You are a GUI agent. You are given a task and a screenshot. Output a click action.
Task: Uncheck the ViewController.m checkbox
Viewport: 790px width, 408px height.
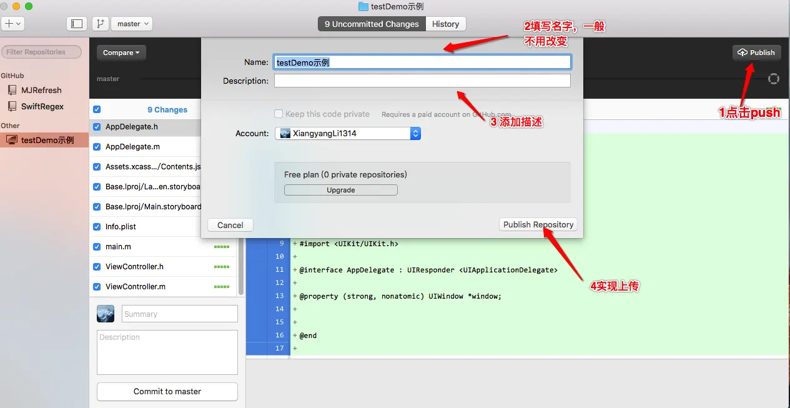click(97, 287)
